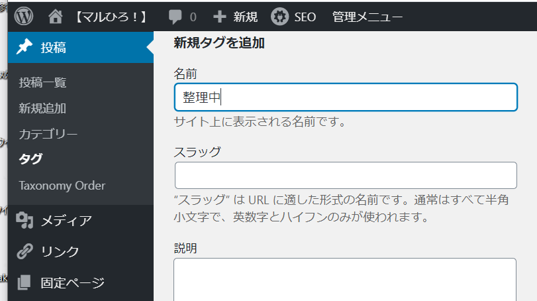The height and width of the screenshot is (301, 537).
Task: Click the chain link icon beside リンク
Action: (24, 251)
